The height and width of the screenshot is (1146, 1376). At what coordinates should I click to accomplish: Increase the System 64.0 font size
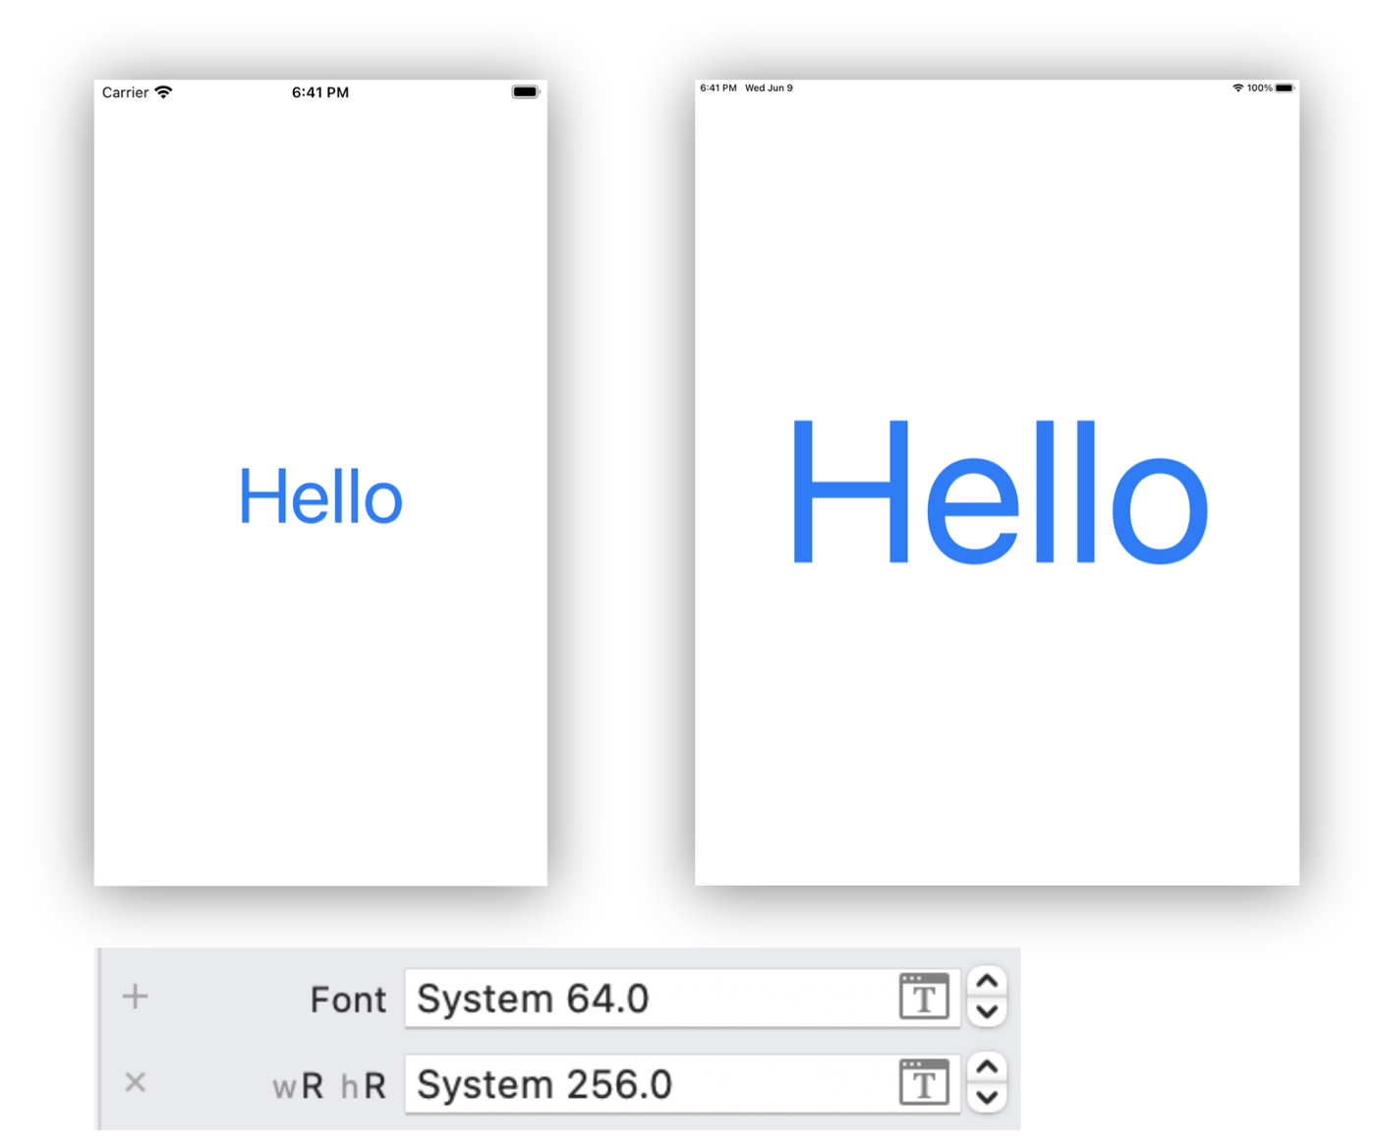click(x=987, y=983)
